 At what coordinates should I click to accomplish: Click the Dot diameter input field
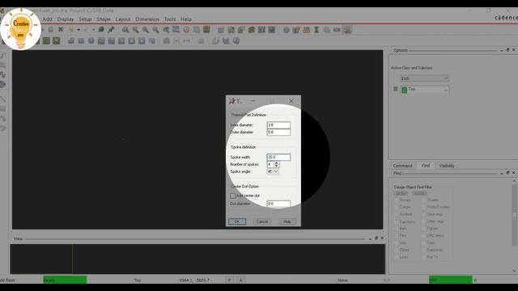tap(278, 204)
